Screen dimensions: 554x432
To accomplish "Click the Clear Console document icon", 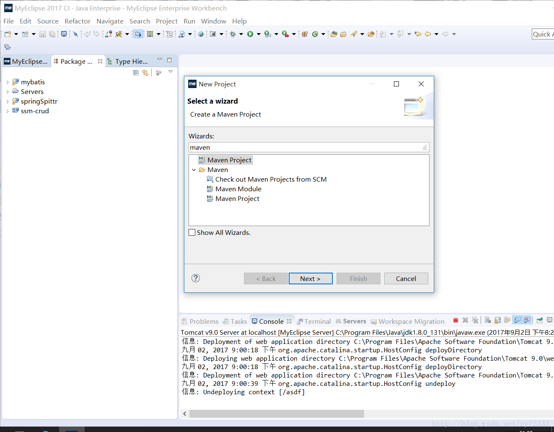I will 488,320.
